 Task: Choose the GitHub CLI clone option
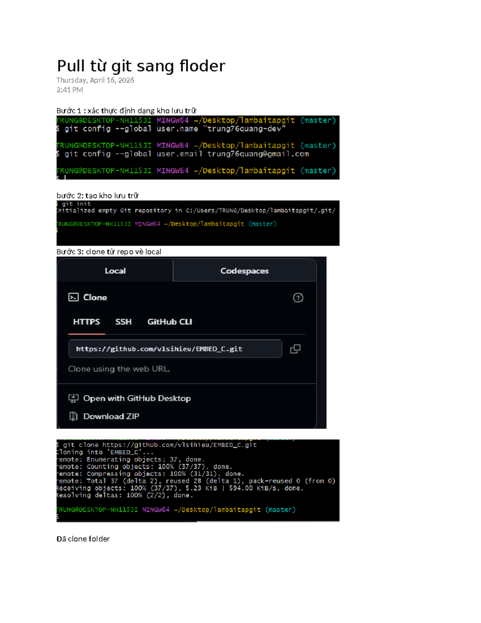coord(169,322)
